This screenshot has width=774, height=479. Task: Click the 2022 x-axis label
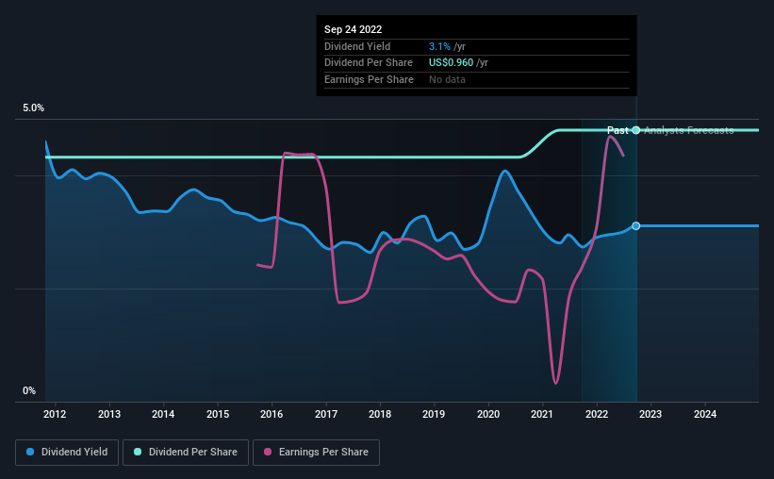pyautogui.click(x=597, y=414)
